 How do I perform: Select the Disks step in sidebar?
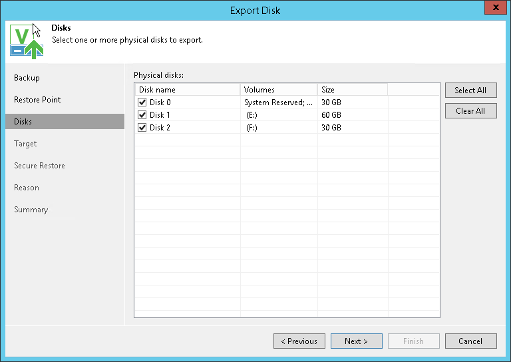[65, 122]
